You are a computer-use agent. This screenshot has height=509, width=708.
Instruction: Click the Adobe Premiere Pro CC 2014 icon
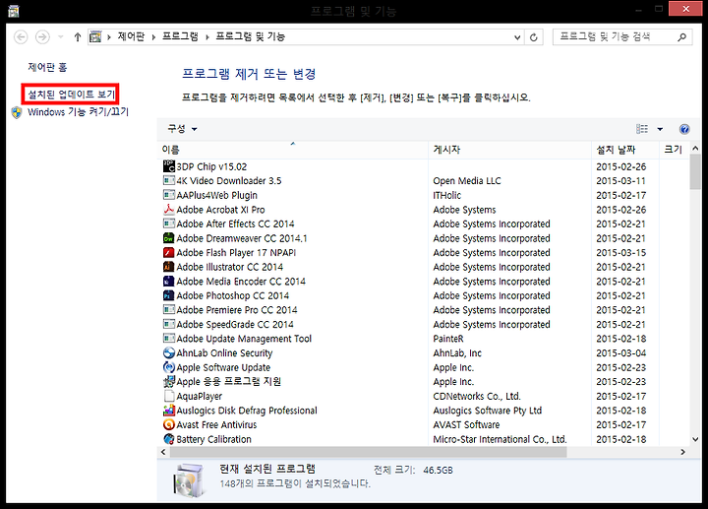click(x=169, y=310)
